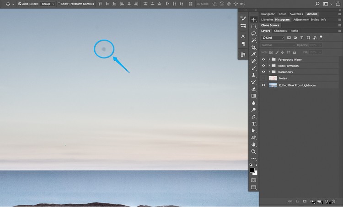The width and height of the screenshot is (343, 207).
Task: Select the Hand tool
Action: (x=253, y=145)
